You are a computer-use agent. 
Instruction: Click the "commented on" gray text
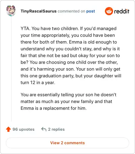point(71,11)
